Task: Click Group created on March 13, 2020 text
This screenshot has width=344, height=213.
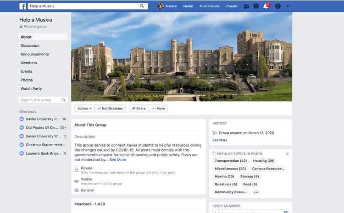Action: [246, 133]
